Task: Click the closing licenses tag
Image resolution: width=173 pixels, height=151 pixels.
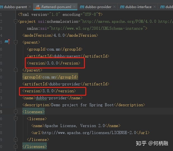Action: [35, 147]
